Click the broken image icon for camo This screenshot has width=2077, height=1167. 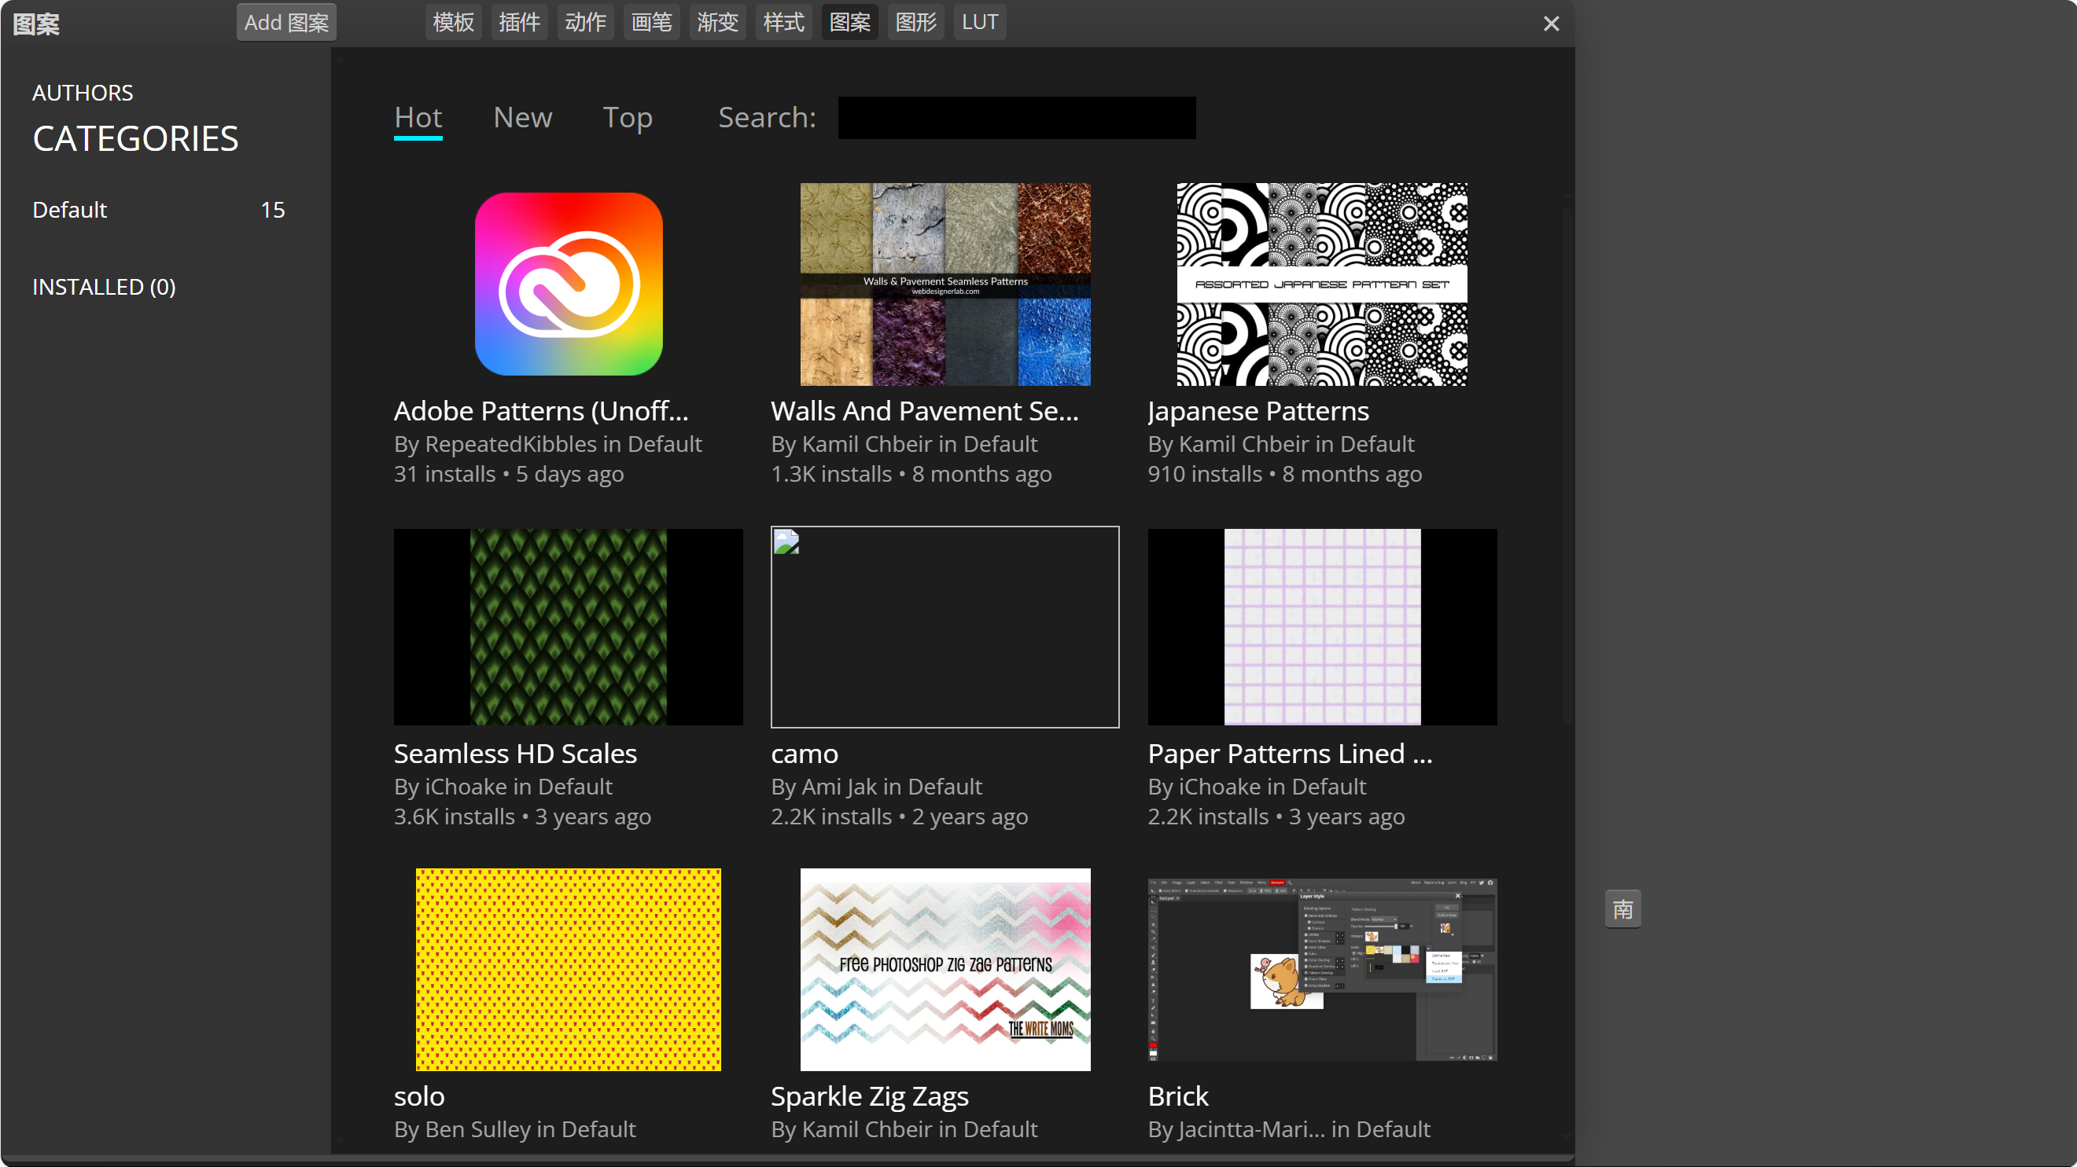click(x=786, y=542)
